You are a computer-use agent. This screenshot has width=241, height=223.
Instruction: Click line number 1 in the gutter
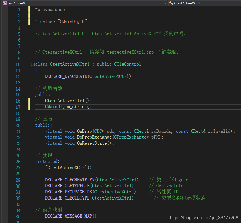point(19,10)
